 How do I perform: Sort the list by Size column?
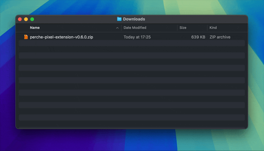pyautogui.click(x=183, y=28)
